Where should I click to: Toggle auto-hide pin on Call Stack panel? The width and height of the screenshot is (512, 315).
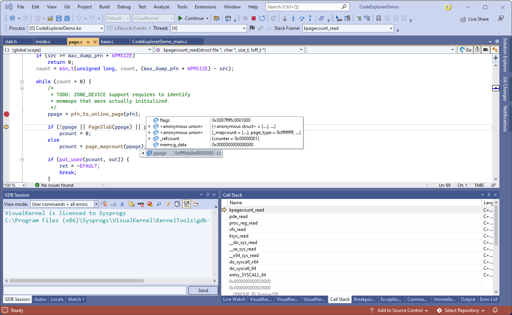[488, 195]
